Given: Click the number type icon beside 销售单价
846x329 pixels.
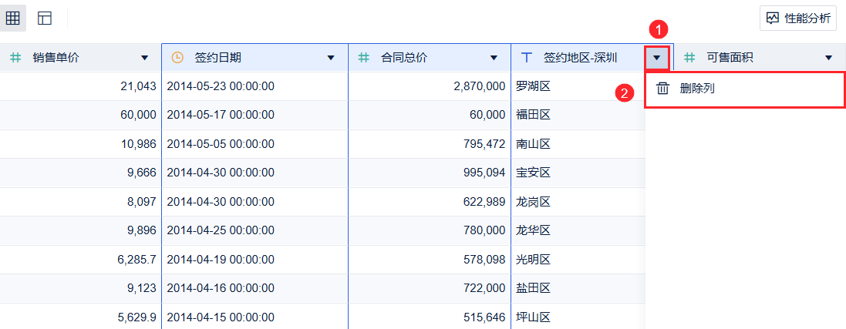Looking at the screenshot, I should click(x=15, y=57).
